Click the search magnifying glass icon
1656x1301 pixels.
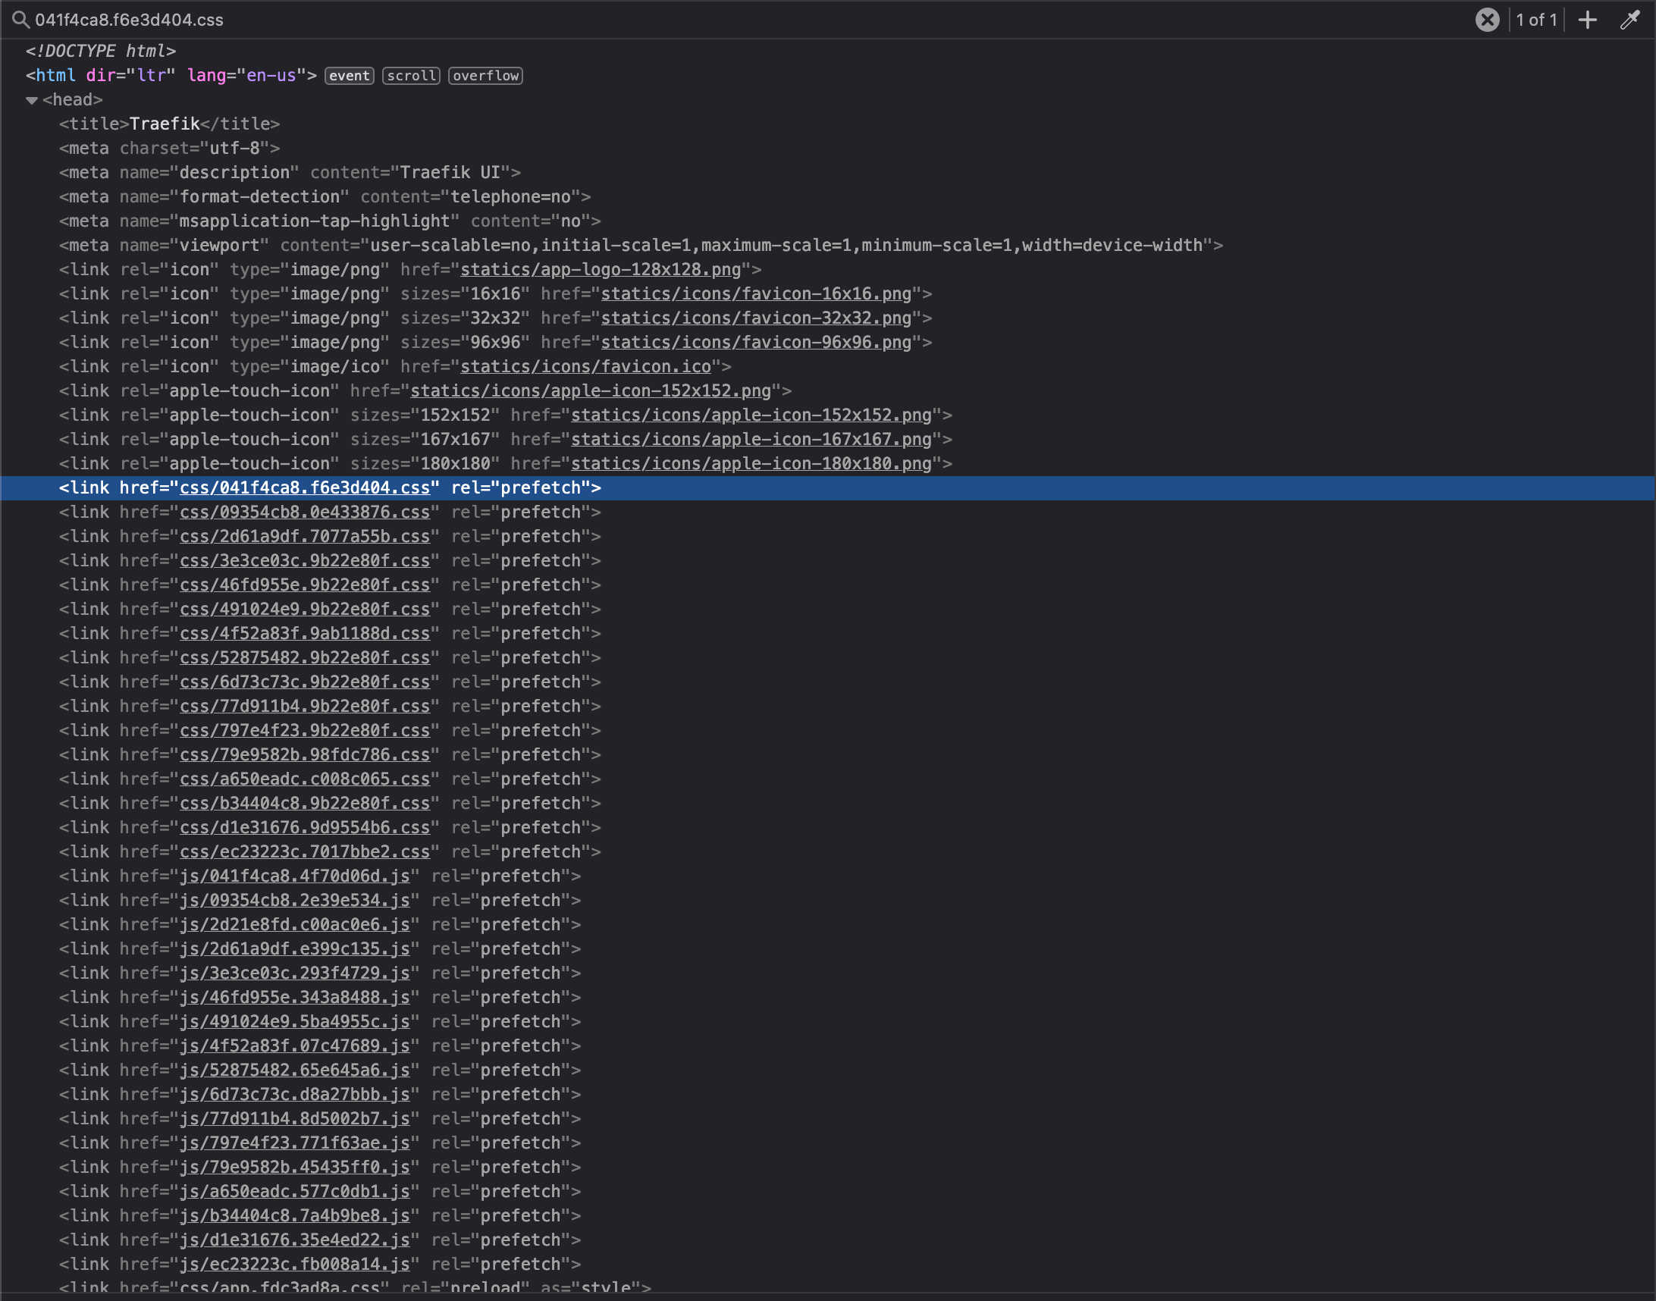(x=20, y=20)
